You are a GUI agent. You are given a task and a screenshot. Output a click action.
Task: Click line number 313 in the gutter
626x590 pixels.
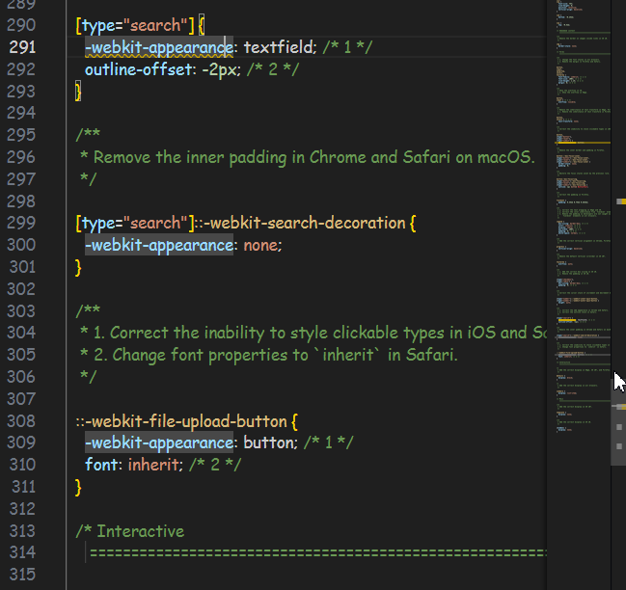pyautogui.click(x=22, y=531)
